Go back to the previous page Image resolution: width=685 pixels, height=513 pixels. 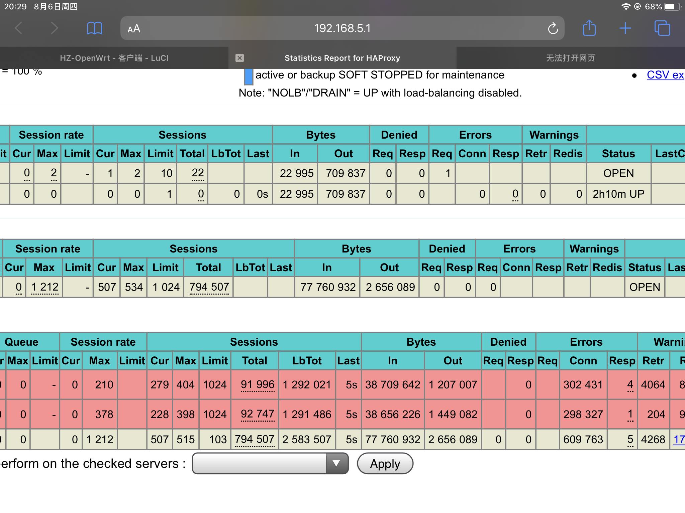(x=19, y=28)
